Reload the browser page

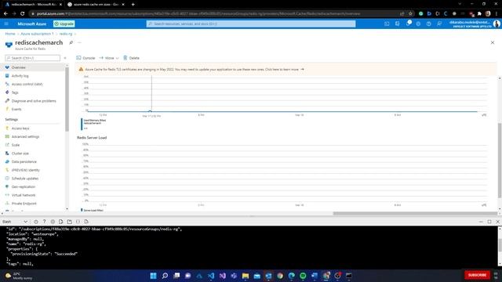click(23, 14)
